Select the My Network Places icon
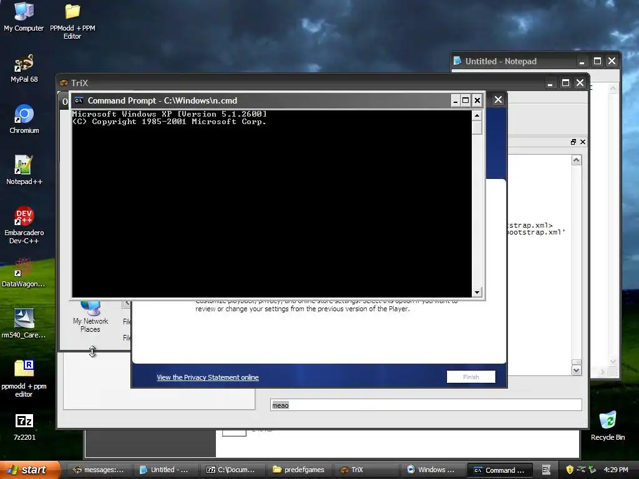The height and width of the screenshot is (479, 639). (90, 317)
